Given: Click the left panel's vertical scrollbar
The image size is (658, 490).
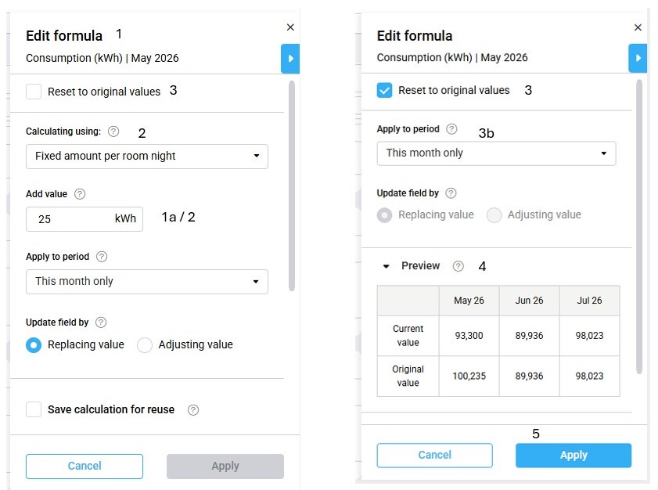Looking at the screenshot, I should (293, 188).
